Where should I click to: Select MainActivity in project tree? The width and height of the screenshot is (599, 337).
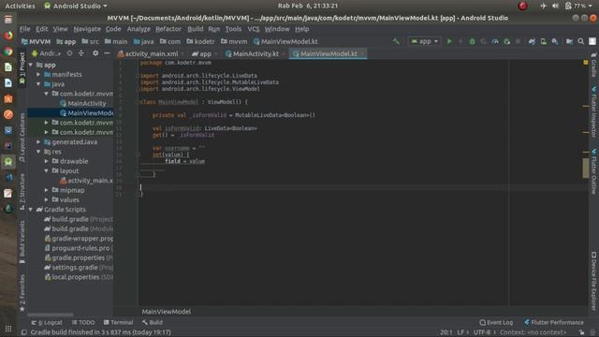pyautogui.click(x=83, y=103)
